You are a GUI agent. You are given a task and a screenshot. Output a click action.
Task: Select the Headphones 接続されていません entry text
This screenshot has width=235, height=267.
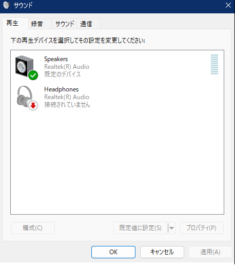[x=67, y=105]
